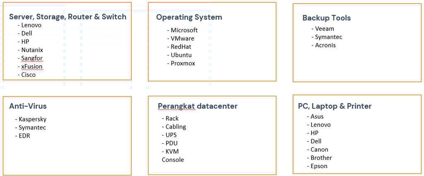Screen dimensions: 424x176
Task: Select the 'Nutanix' list item
Action: point(32,50)
